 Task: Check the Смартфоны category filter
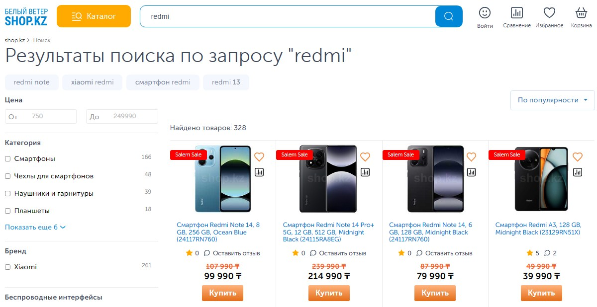click(x=8, y=159)
